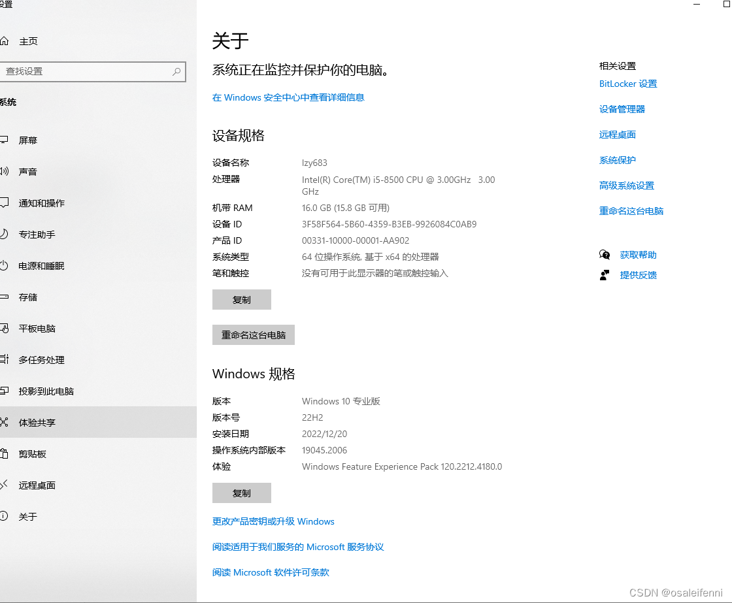Minimize the Settings window
732x603 pixels.
[x=697, y=4]
